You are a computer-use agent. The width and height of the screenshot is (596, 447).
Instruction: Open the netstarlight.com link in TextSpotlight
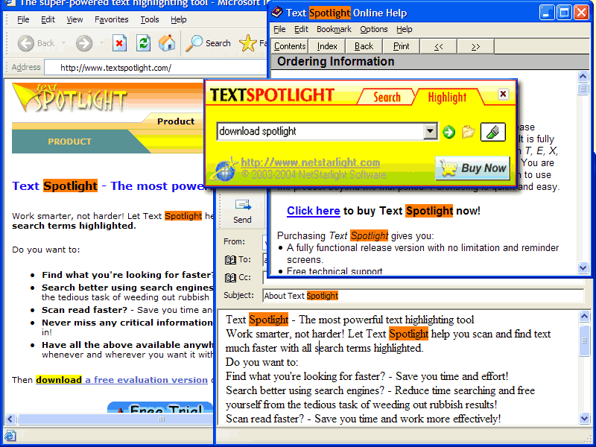[310, 162]
